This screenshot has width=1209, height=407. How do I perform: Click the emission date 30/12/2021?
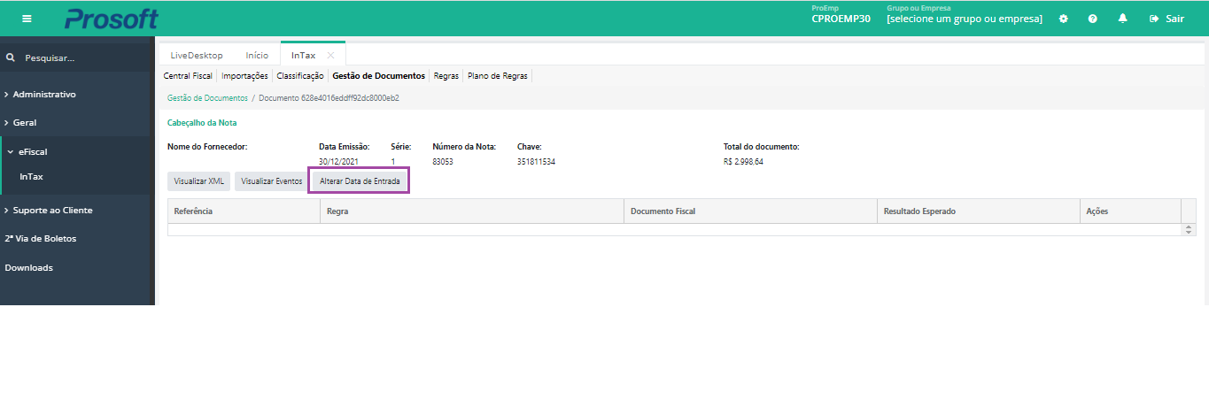(x=339, y=162)
